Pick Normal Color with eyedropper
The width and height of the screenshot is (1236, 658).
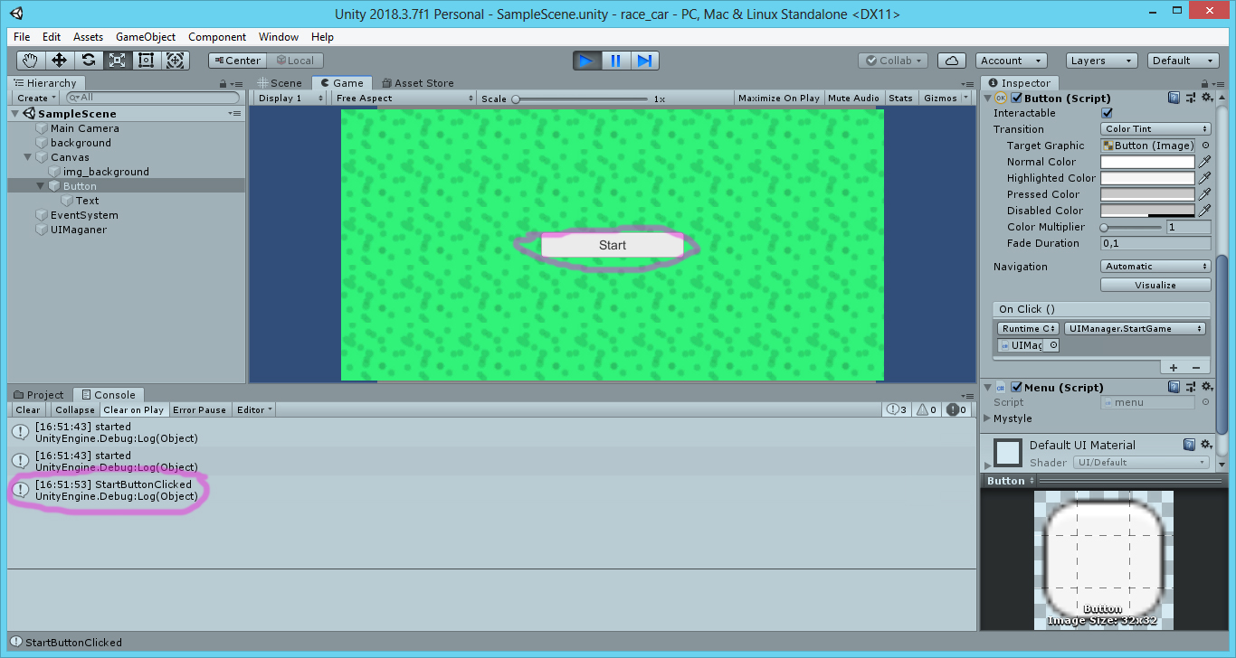(1204, 162)
